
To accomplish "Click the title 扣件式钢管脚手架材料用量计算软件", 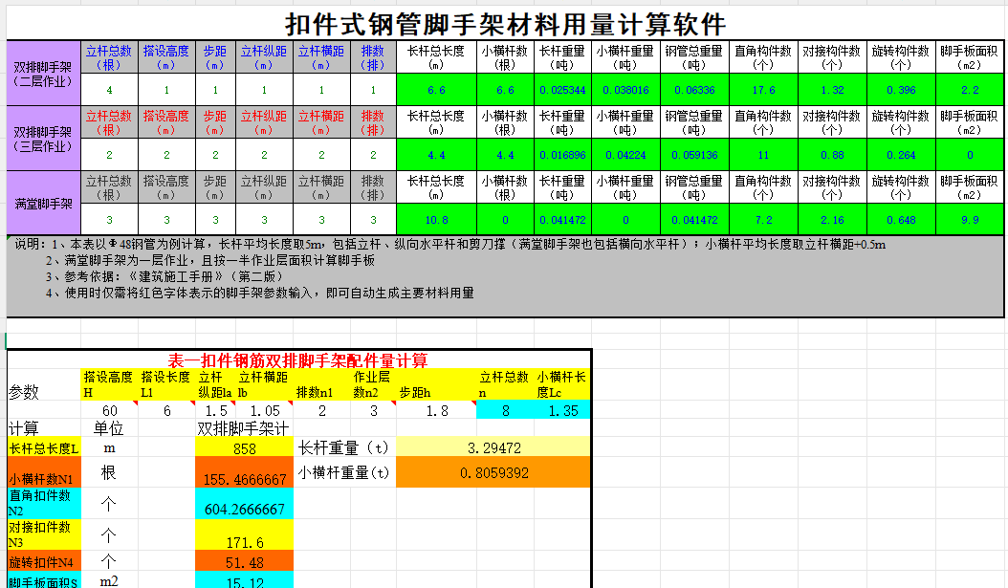I will (505, 25).
